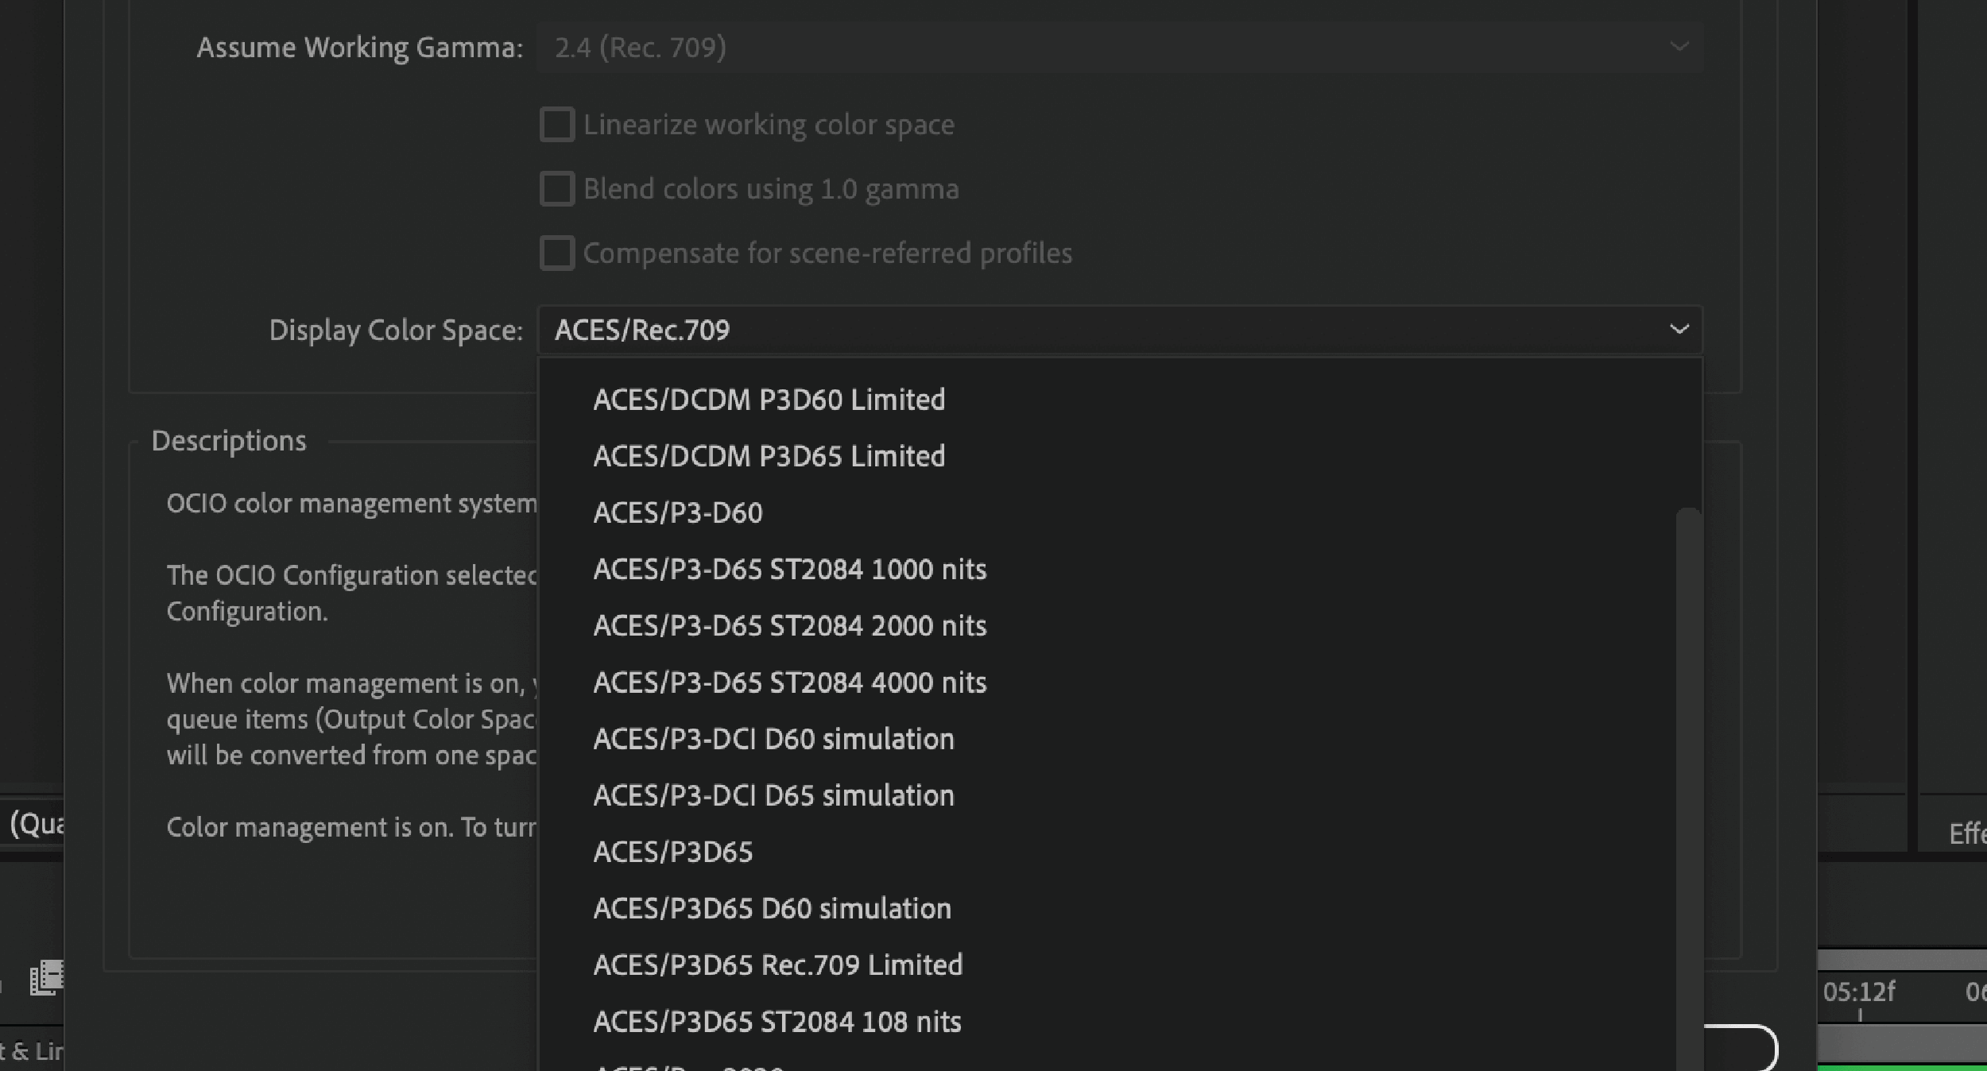The image size is (1987, 1071).
Task: Select "ACES/DCDM P3D65 Limited" option
Action: [x=769, y=455]
